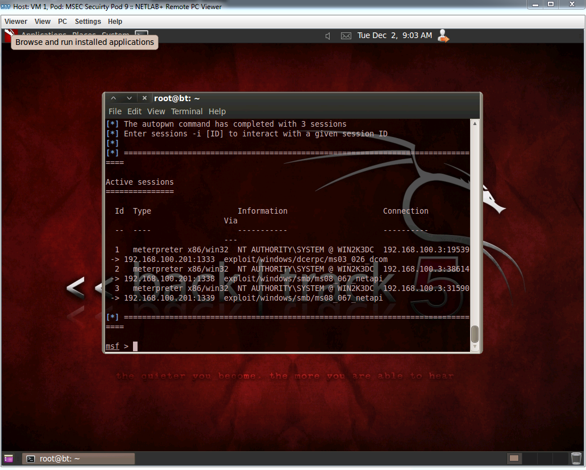Select root@bt terminal taskbar button
The width and height of the screenshot is (586, 470).
pos(78,459)
